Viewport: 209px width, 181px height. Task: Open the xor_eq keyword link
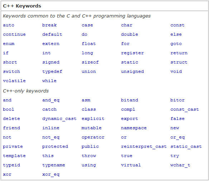[x=51, y=175]
